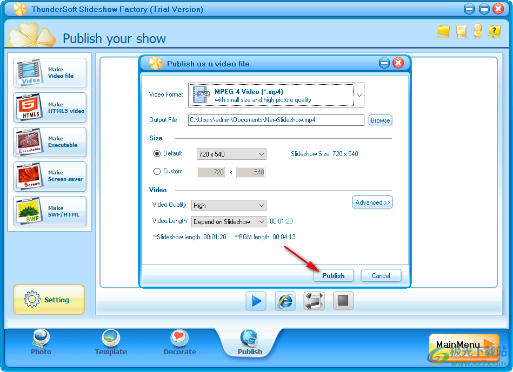
Task: Choose Make Video file option
Action: pyautogui.click(x=50, y=73)
